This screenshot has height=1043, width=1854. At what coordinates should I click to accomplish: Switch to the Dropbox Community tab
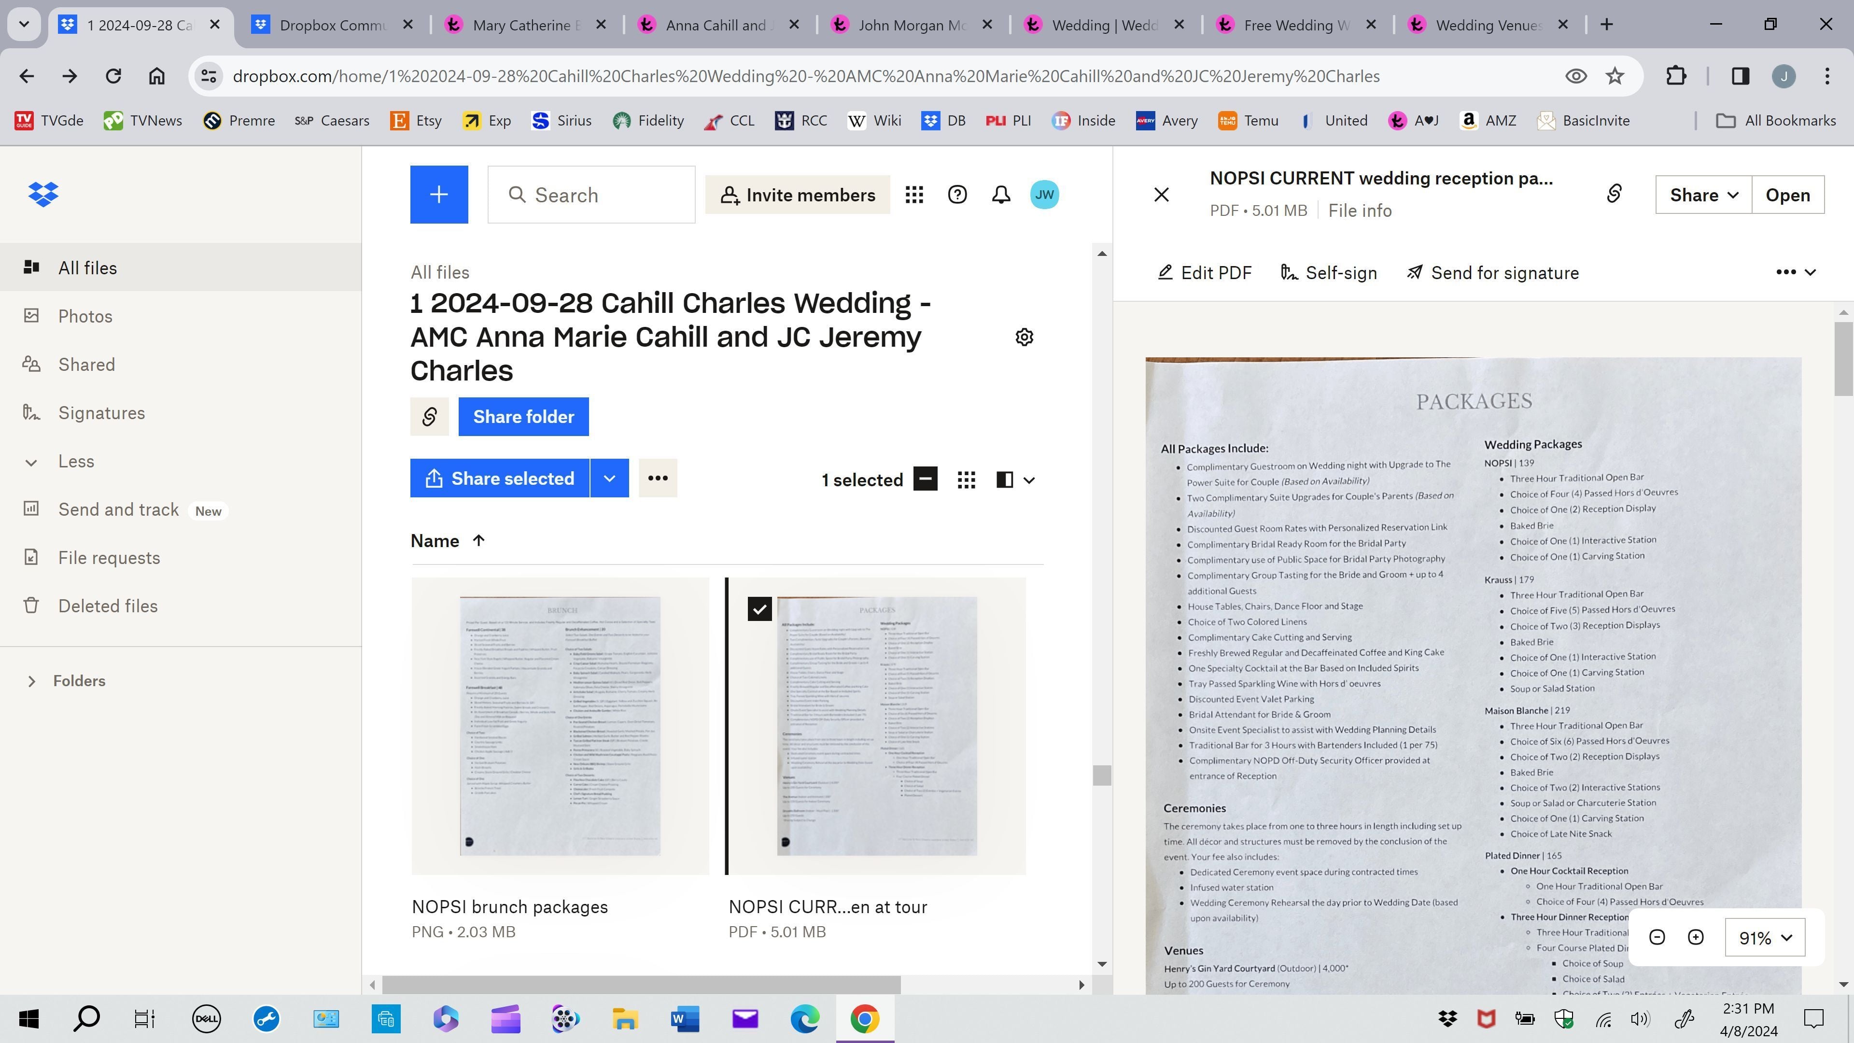pyautogui.click(x=325, y=25)
